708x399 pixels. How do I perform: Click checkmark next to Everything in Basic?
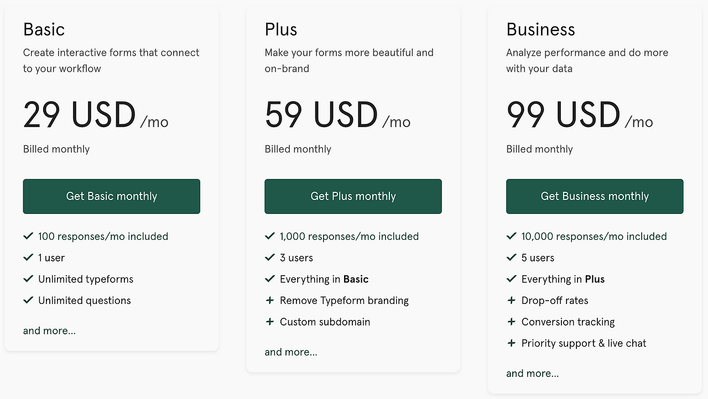pos(270,279)
